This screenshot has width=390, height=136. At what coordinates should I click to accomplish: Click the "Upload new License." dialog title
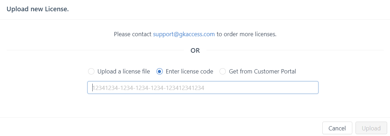tap(38, 9)
